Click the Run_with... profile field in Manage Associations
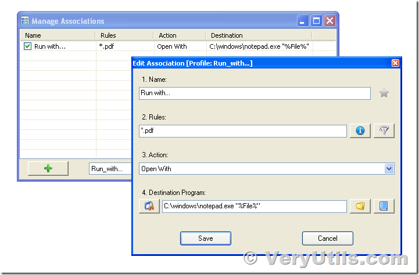The height and width of the screenshot is (275, 419). [x=110, y=169]
